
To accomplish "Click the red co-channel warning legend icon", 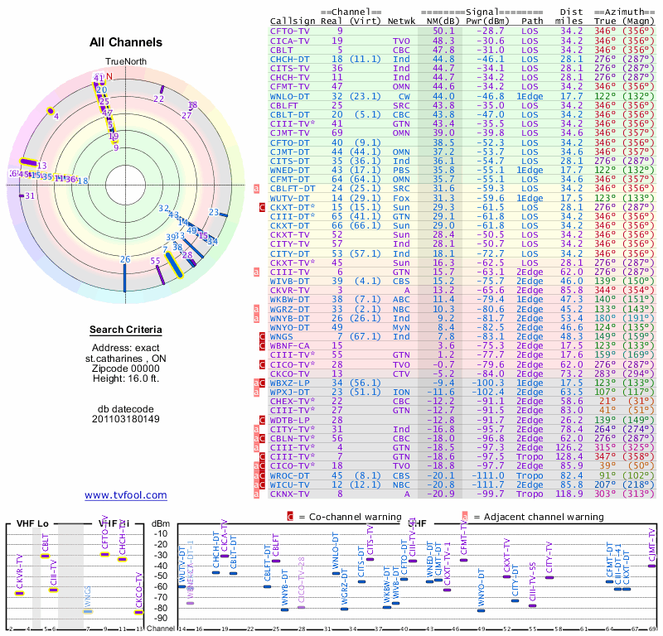I will pos(290,516).
